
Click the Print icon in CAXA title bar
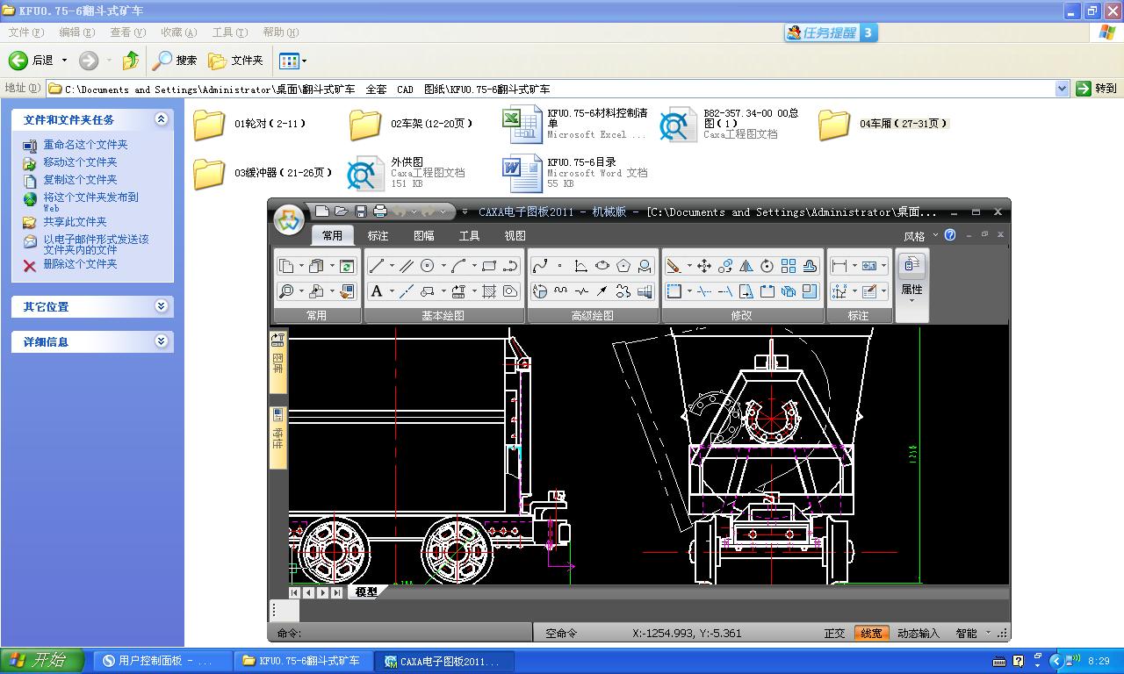[380, 212]
